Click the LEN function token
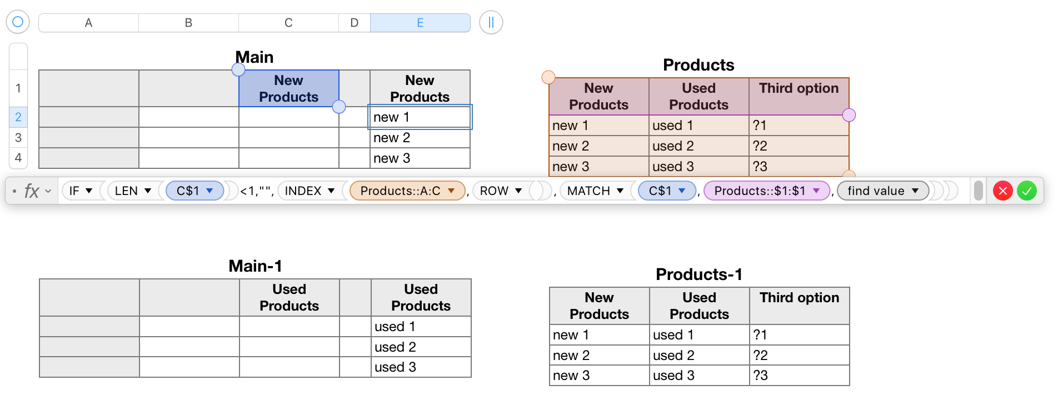The width and height of the screenshot is (1058, 400). pos(126,191)
